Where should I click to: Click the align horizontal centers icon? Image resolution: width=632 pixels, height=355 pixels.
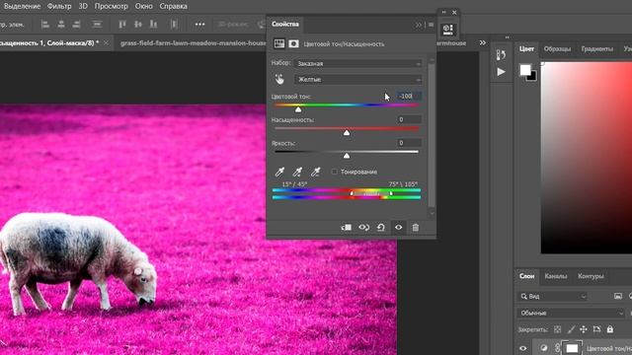[61, 25]
